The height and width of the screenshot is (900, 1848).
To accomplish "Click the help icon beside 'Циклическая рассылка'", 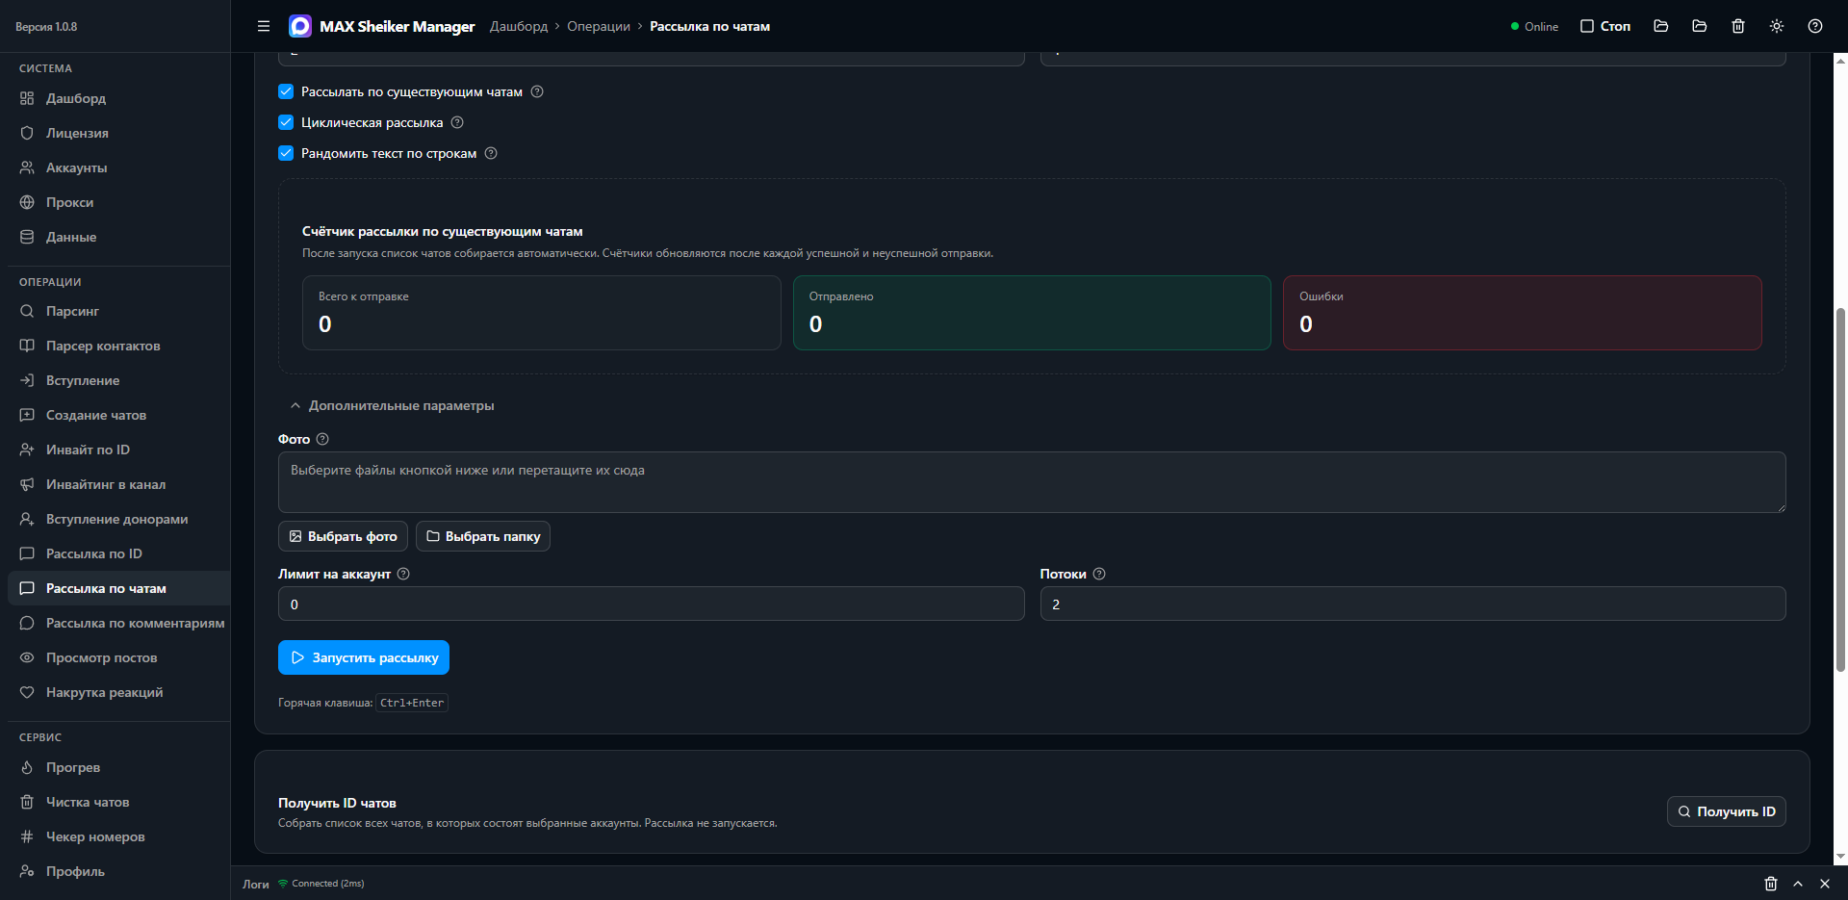I will tap(458, 122).
